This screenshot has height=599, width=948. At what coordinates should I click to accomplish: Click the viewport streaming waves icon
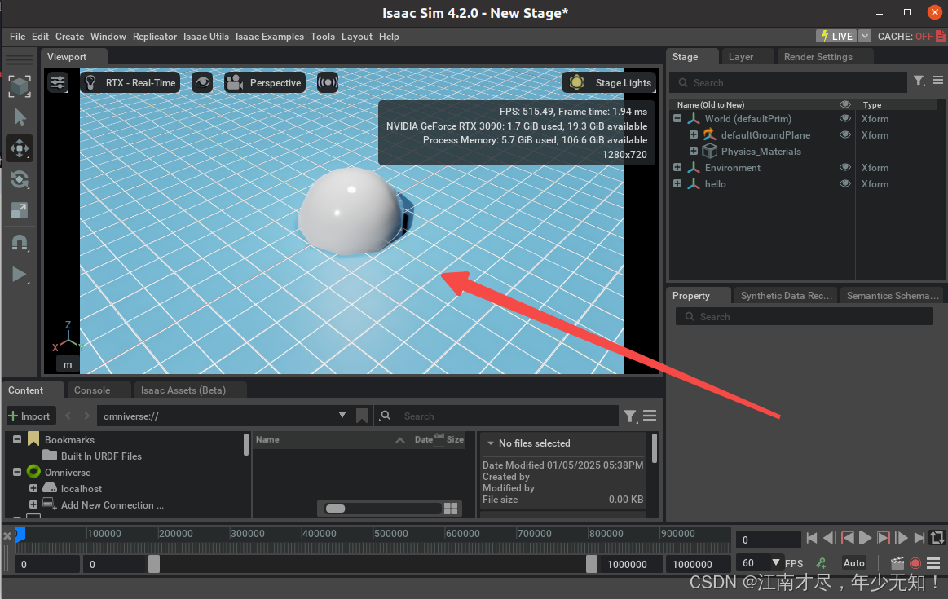(328, 82)
